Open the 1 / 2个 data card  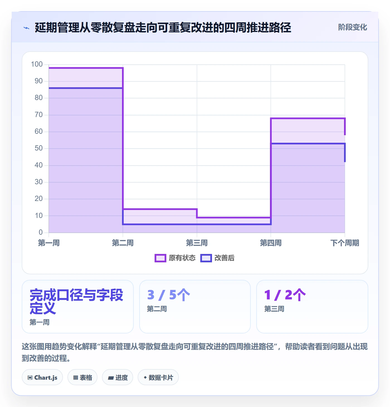pyautogui.click(x=312, y=307)
